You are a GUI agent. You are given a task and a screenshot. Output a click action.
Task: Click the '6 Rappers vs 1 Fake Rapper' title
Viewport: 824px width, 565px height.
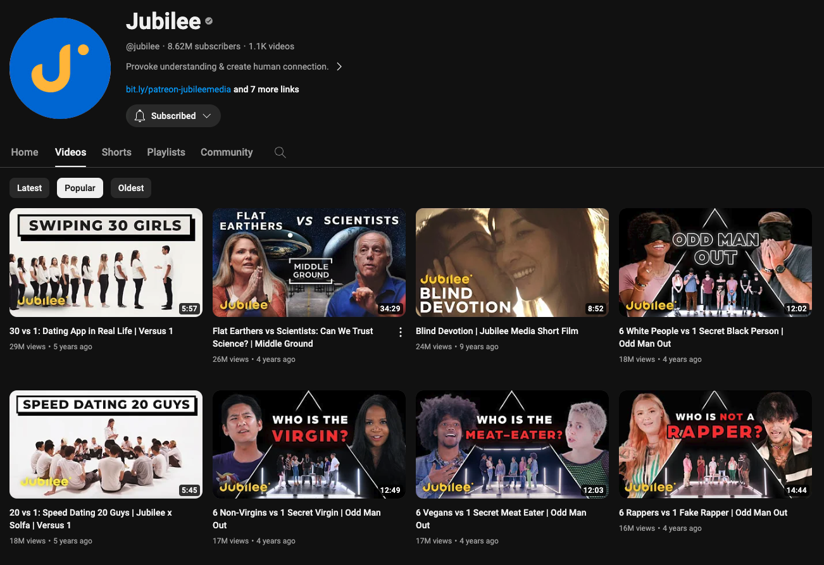click(x=702, y=512)
